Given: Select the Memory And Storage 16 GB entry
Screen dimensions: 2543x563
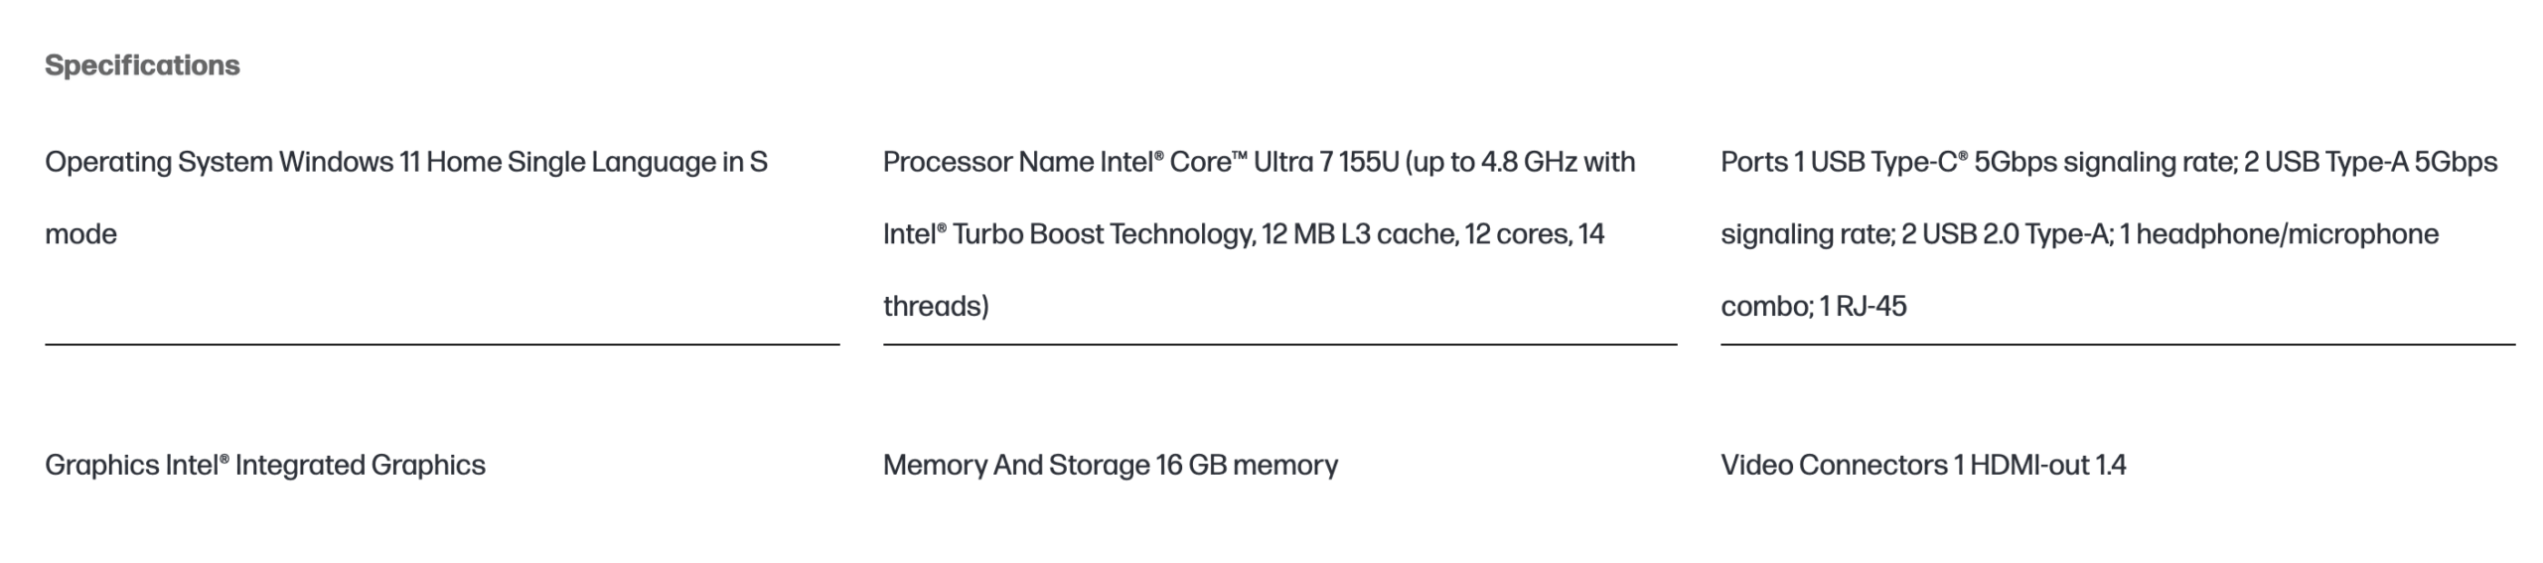Looking at the screenshot, I should [1111, 465].
